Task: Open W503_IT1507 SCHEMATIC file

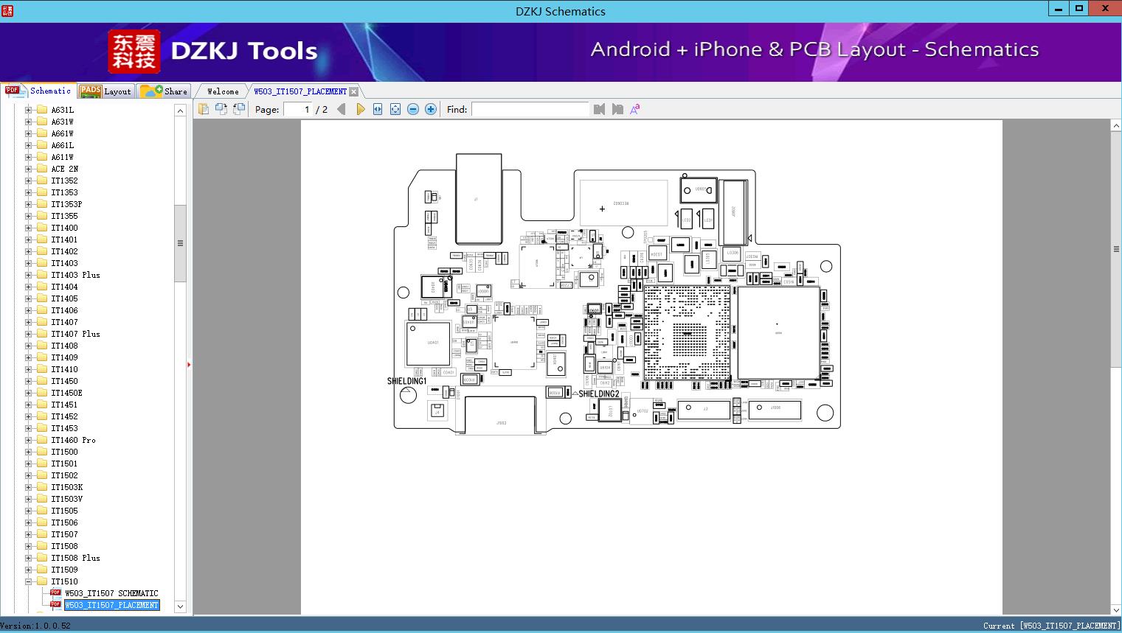Action: 111,593
